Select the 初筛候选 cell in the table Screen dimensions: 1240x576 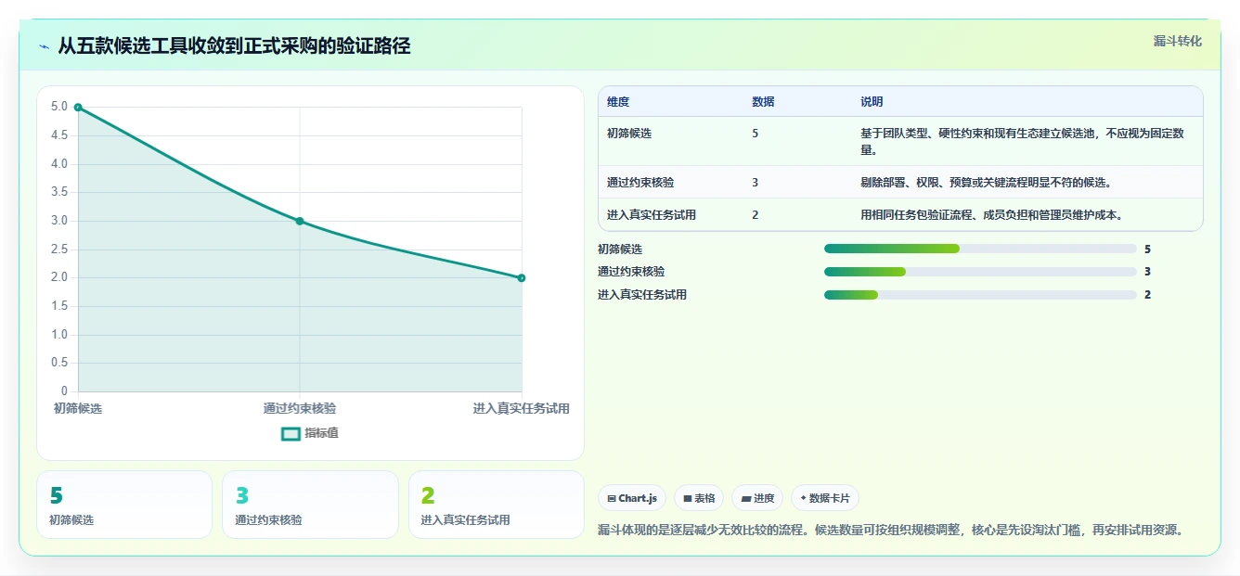point(629,134)
